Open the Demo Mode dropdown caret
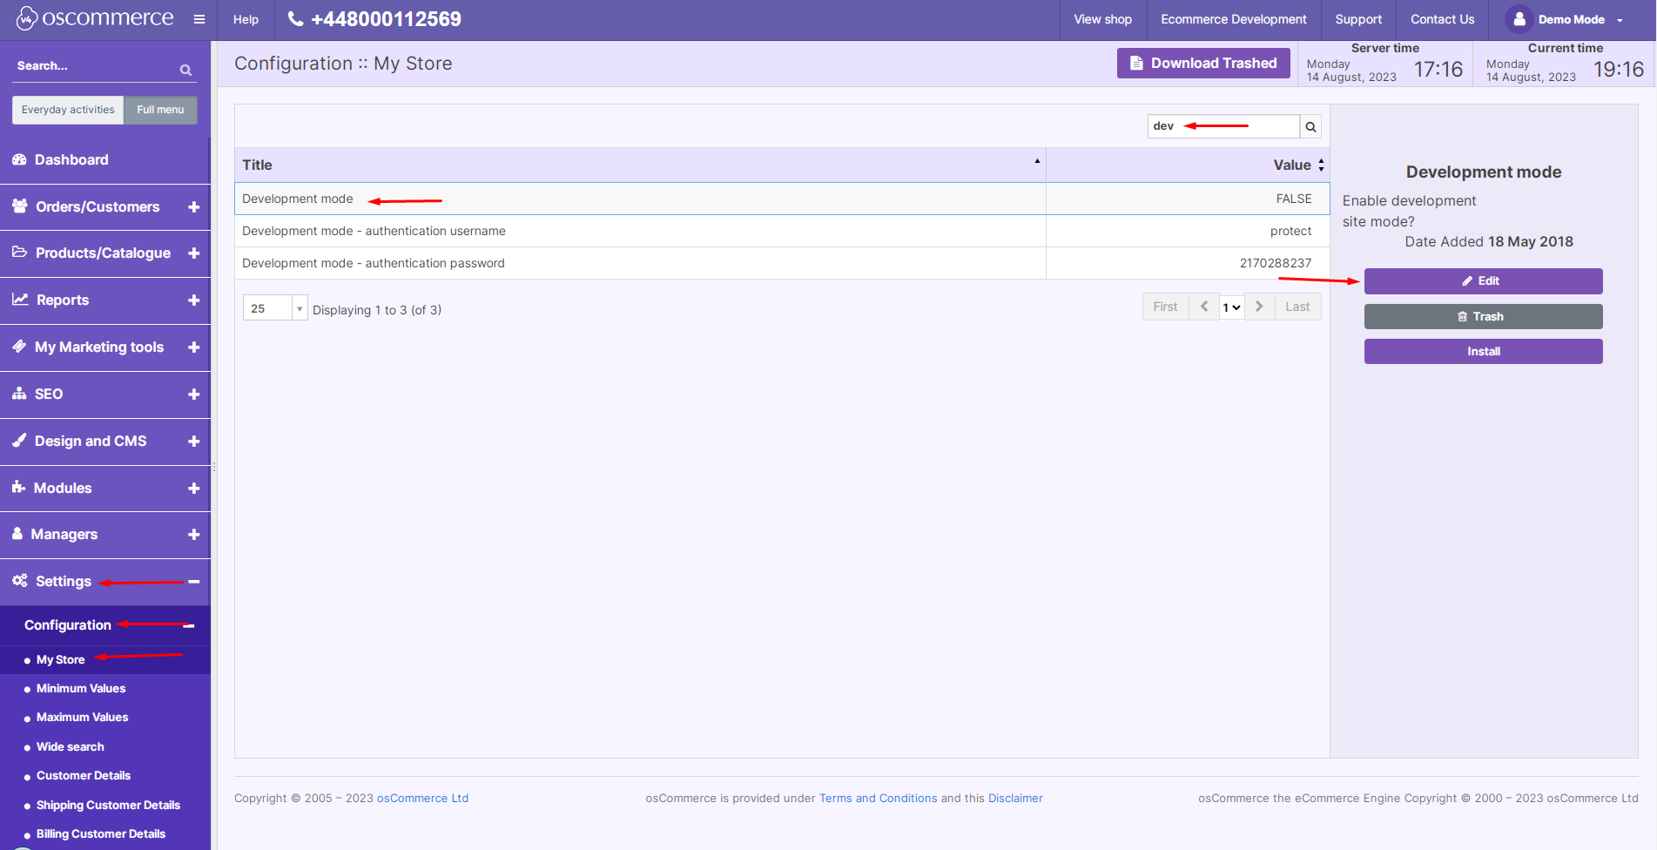This screenshot has width=1657, height=850. (x=1620, y=20)
